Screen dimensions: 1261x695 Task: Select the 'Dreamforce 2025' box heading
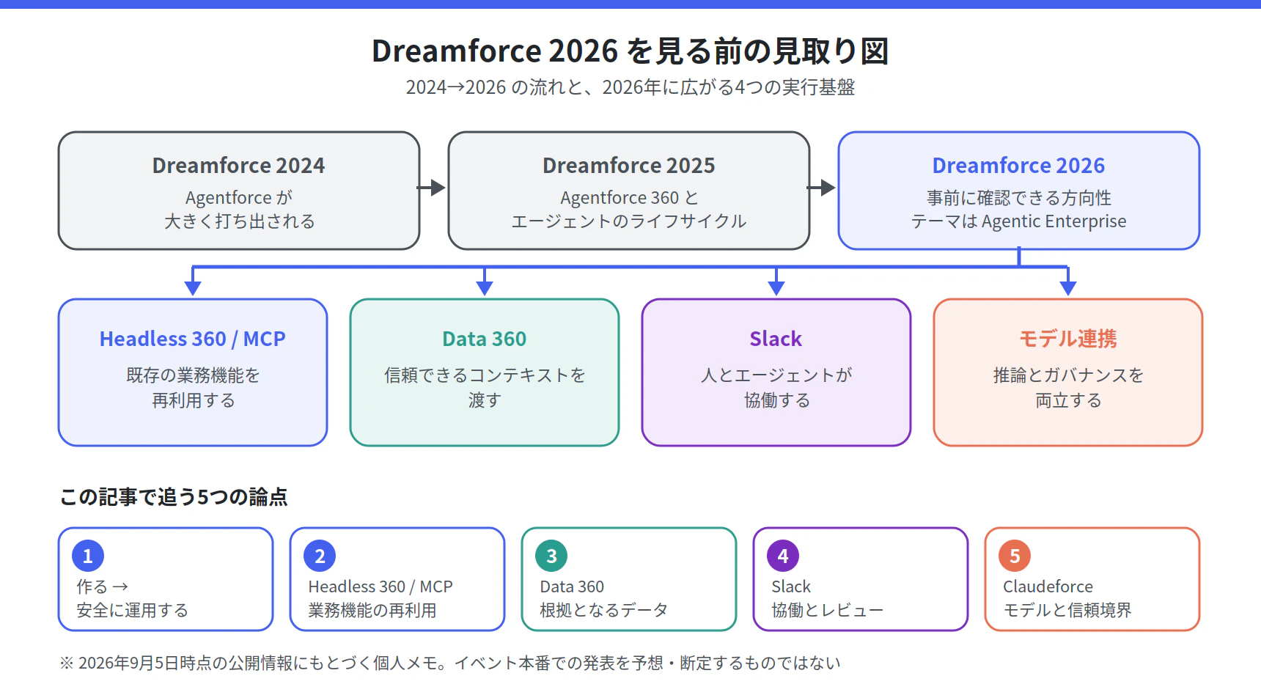(629, 166)
